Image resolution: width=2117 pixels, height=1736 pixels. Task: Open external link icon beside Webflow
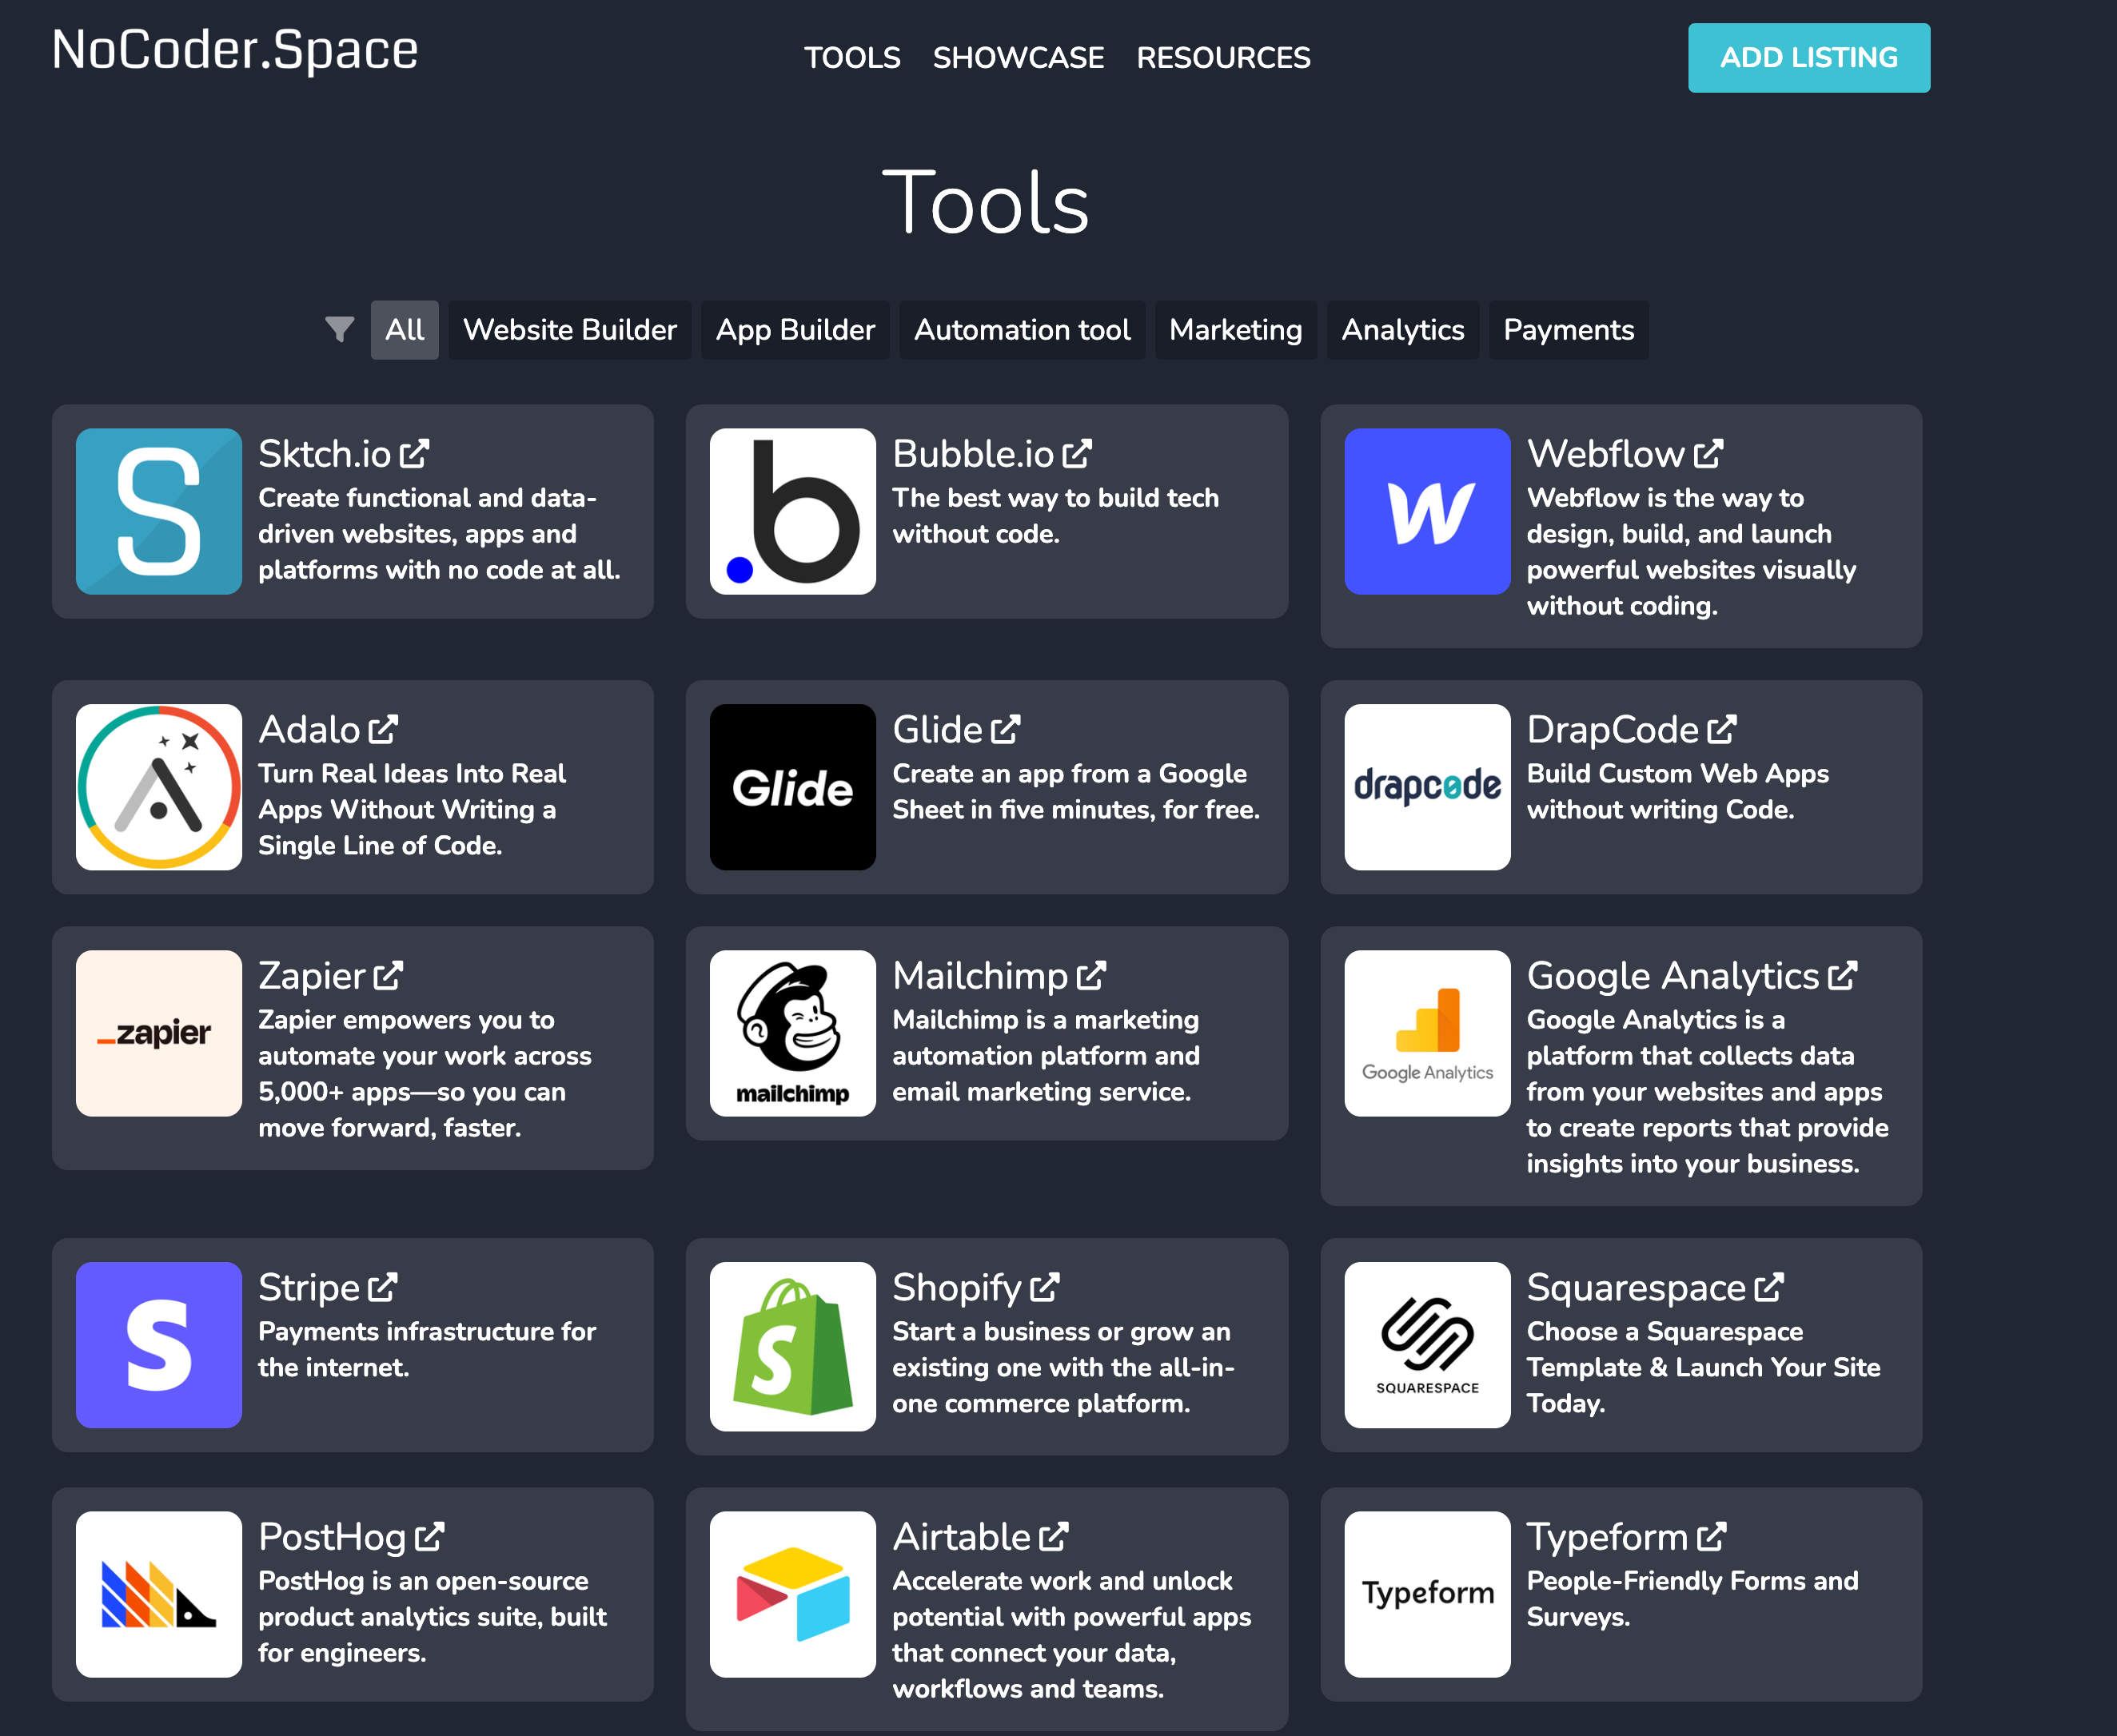[1709, 454]
